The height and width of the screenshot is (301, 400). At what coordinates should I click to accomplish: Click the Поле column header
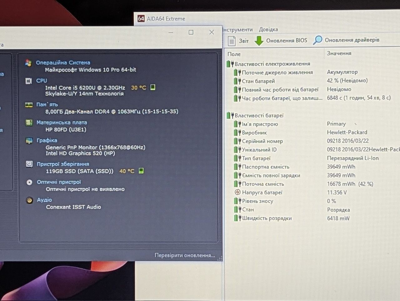click(234, 54)
